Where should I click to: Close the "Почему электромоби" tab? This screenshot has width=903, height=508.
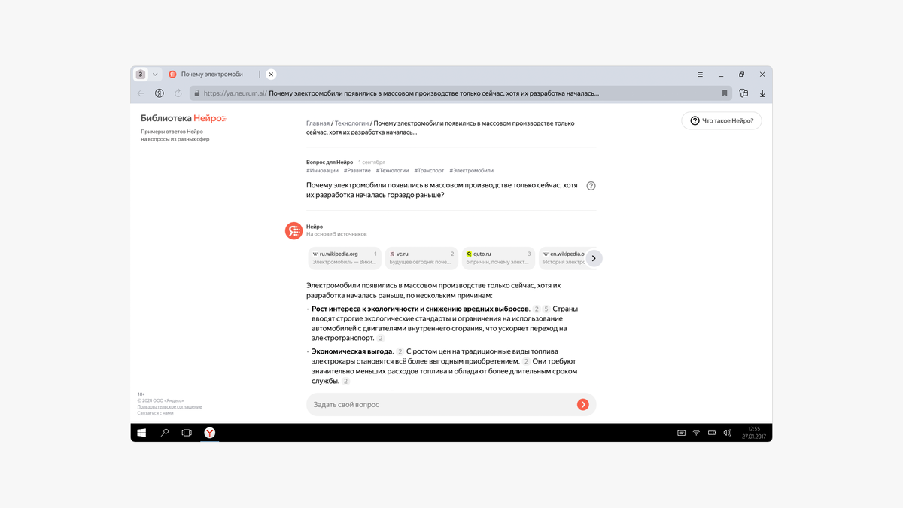click(x=271, y=75)
